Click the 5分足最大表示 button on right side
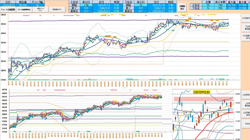 pyautogui.click(x=246, y=37)
